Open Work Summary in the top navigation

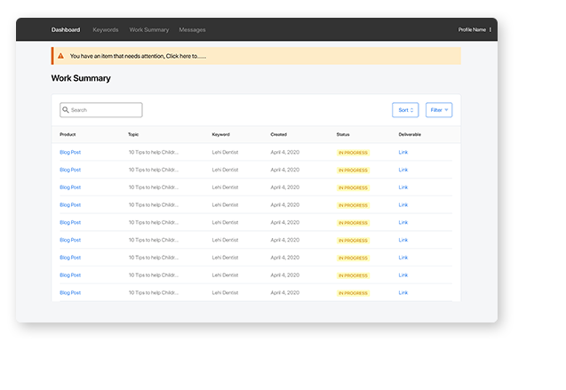[149, 29]
